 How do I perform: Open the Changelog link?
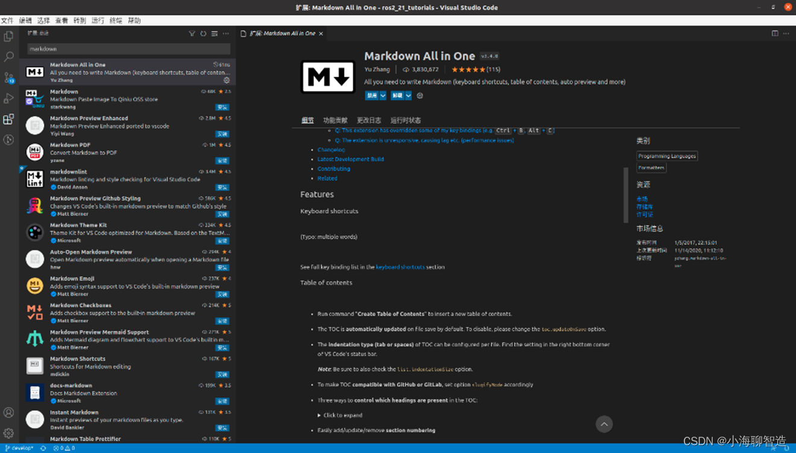coord(331,149)
